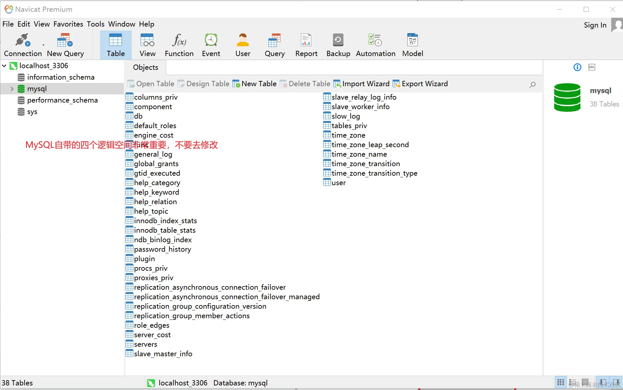Select the role_edges table
The image size is (623, 390).
pyautogui.click(x=148, y=325)
